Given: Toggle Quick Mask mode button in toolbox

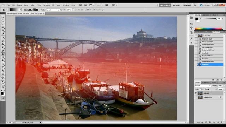Looking at the screenshot, I should pyautogui.click(x=3, y=98).
